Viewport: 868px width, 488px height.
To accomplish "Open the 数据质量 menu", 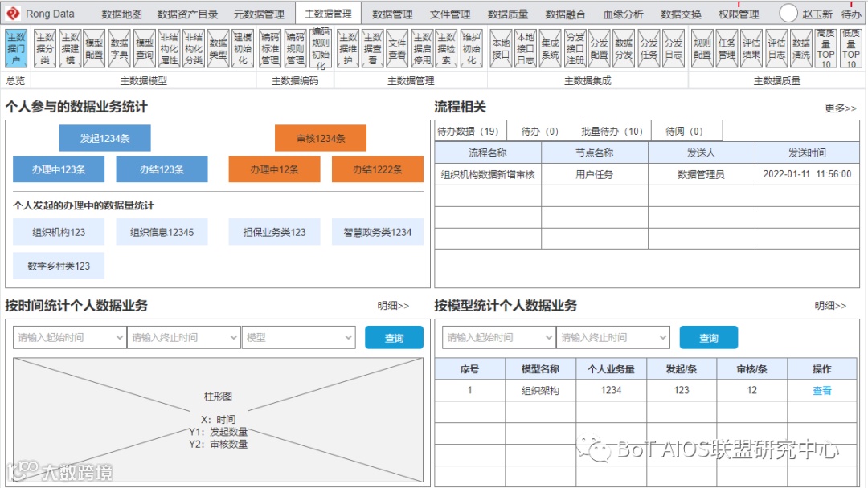I will pos(508,14).
